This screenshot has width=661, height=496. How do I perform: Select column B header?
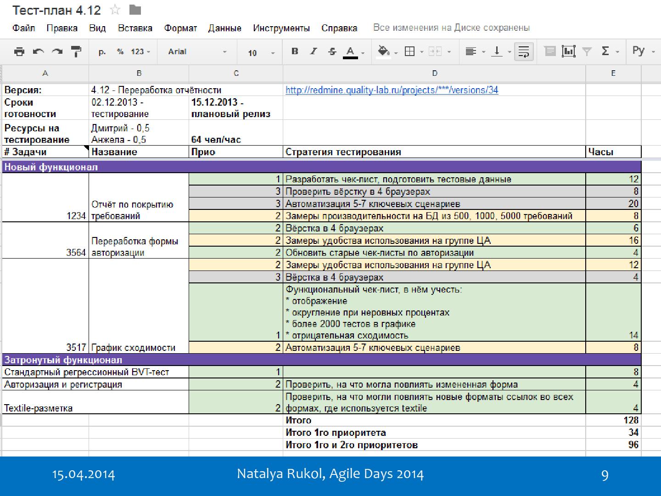coord(139,73)
